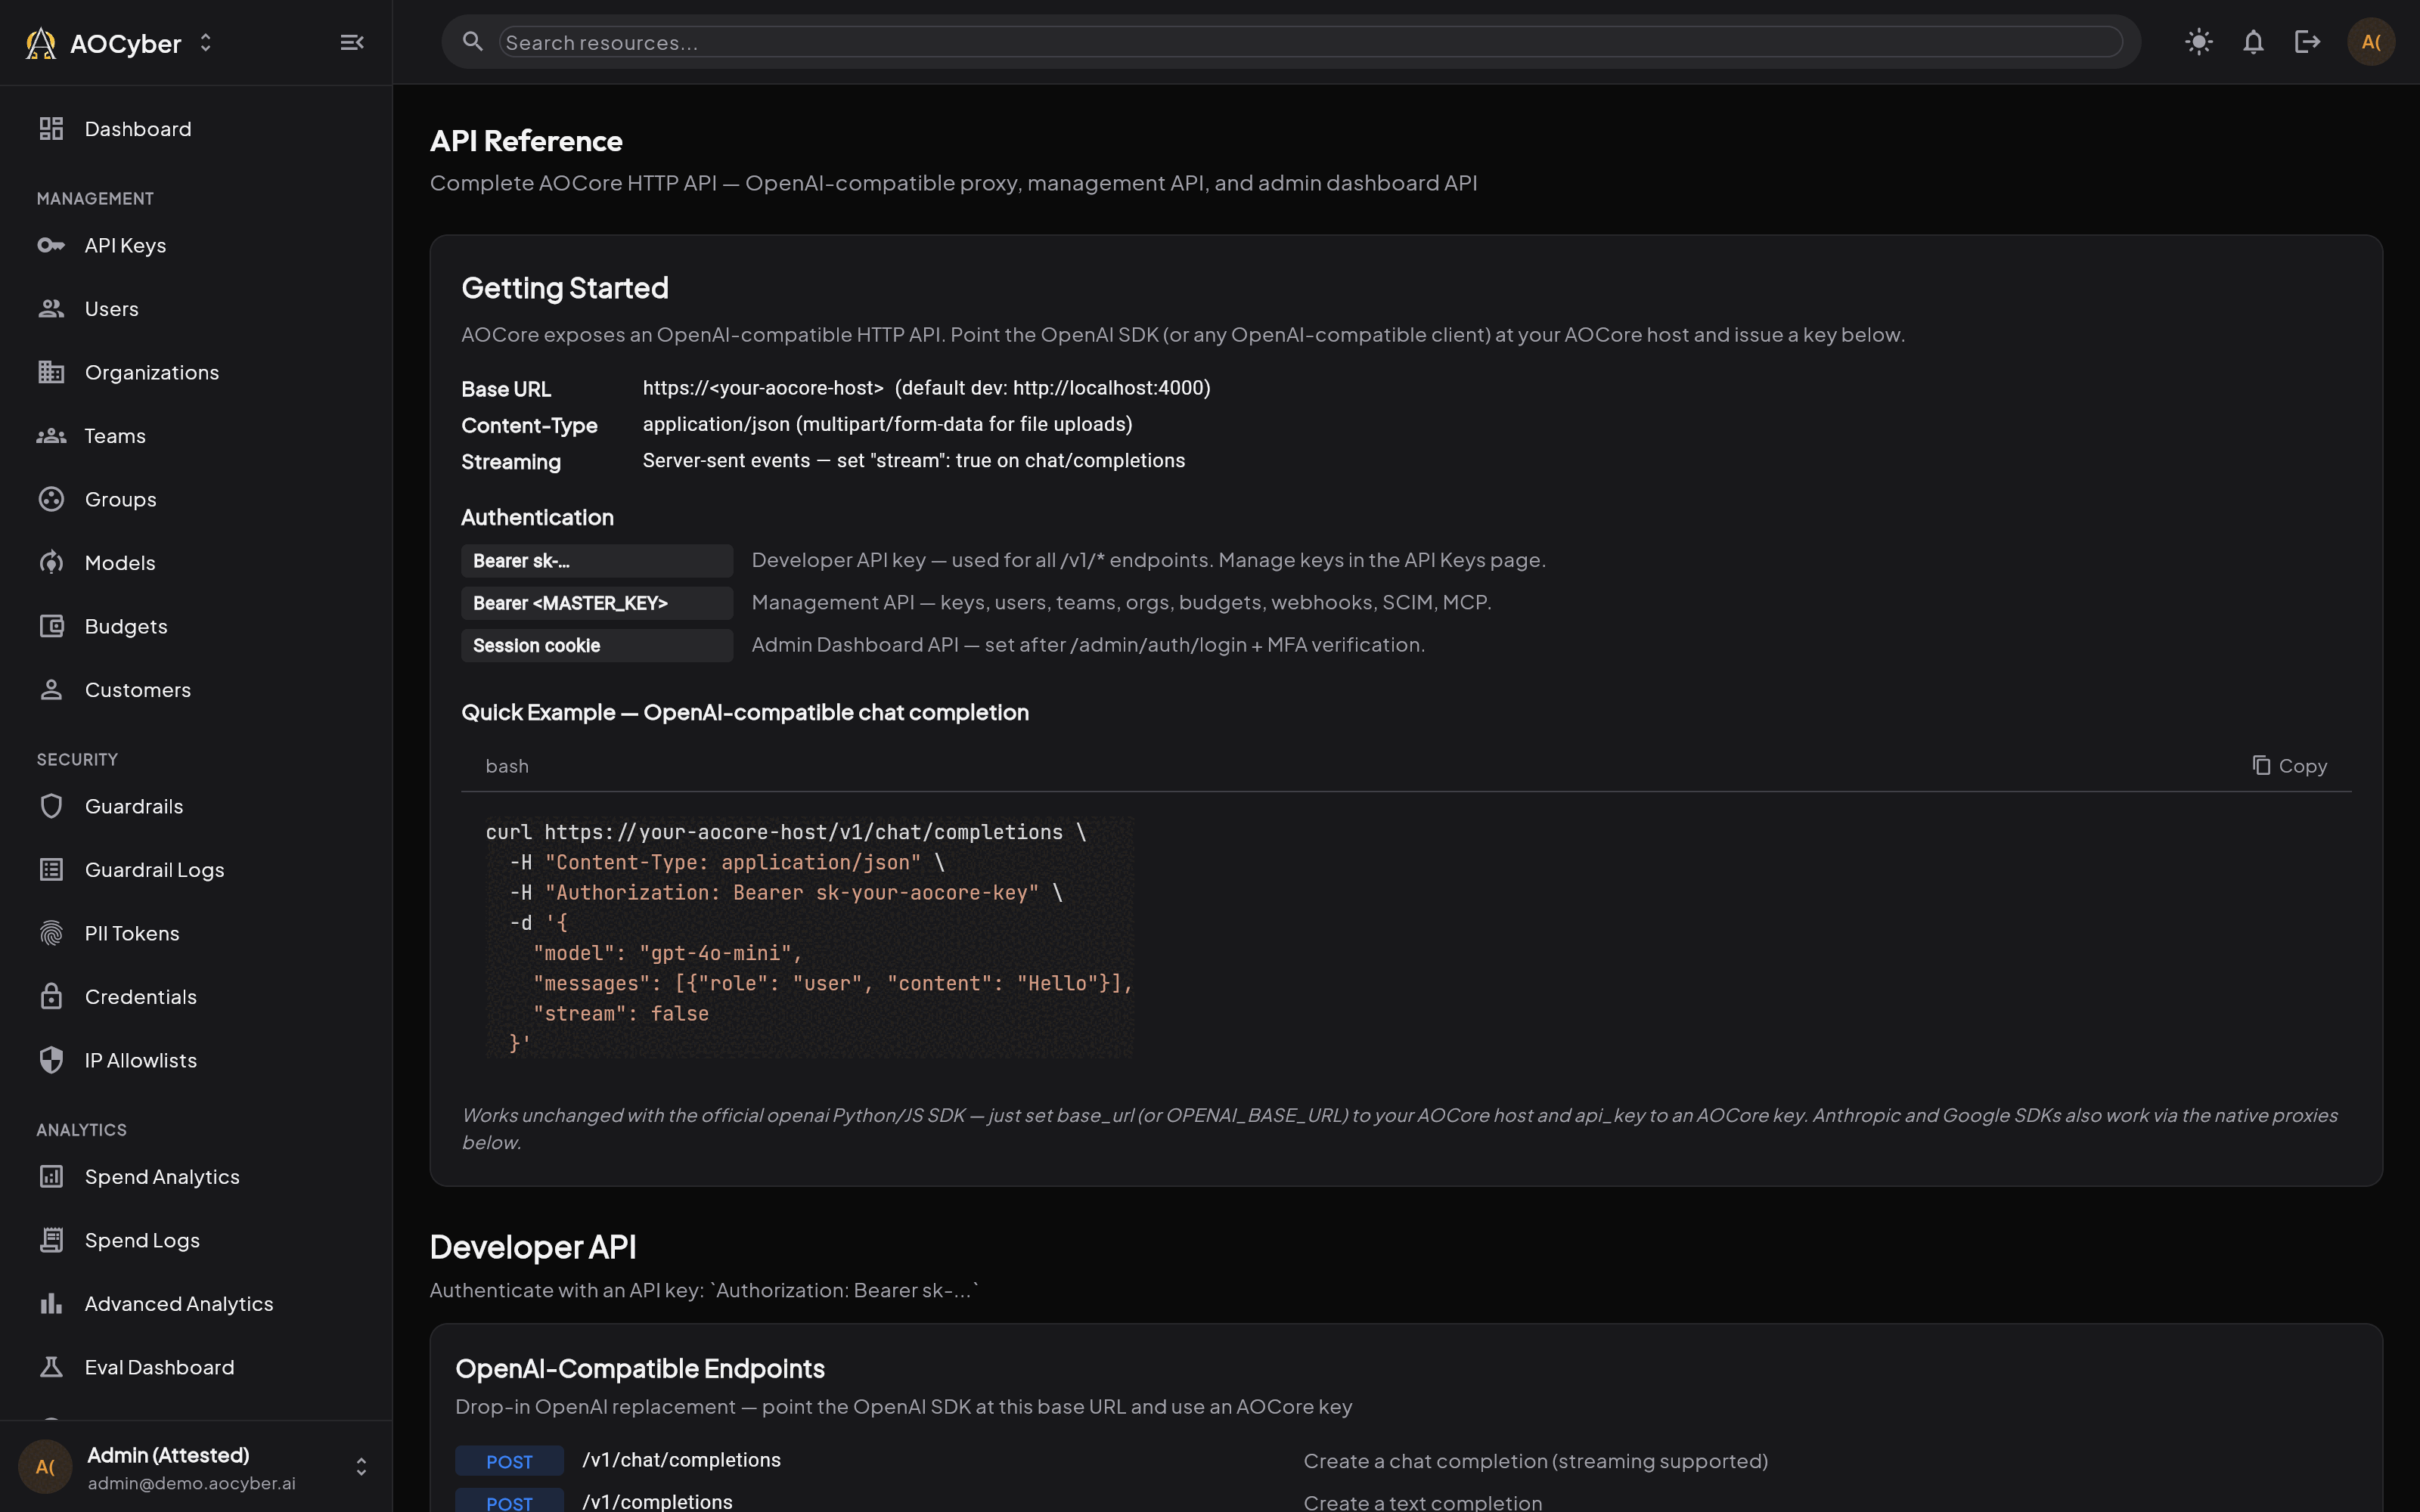Screen dimensions: 2420x1512
Task: Click the Base URL value text
Action: pyautogui.click(x=926, y=388)
